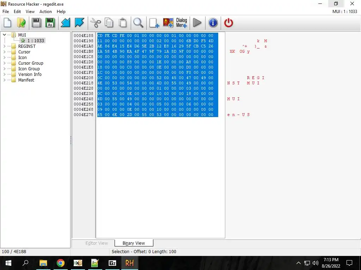Open the volume control in system tray
The height and width of the screenshot is (270, 361).
click(316, 263)
